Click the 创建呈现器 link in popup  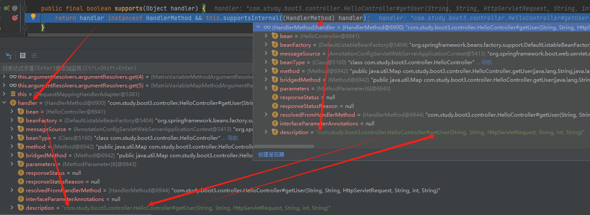(271, 155)
